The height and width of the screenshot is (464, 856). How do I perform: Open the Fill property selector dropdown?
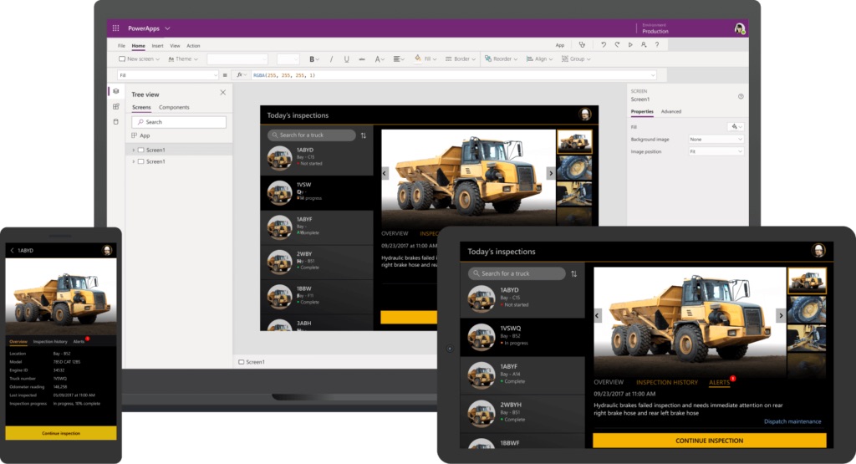(x=168, y=75)
